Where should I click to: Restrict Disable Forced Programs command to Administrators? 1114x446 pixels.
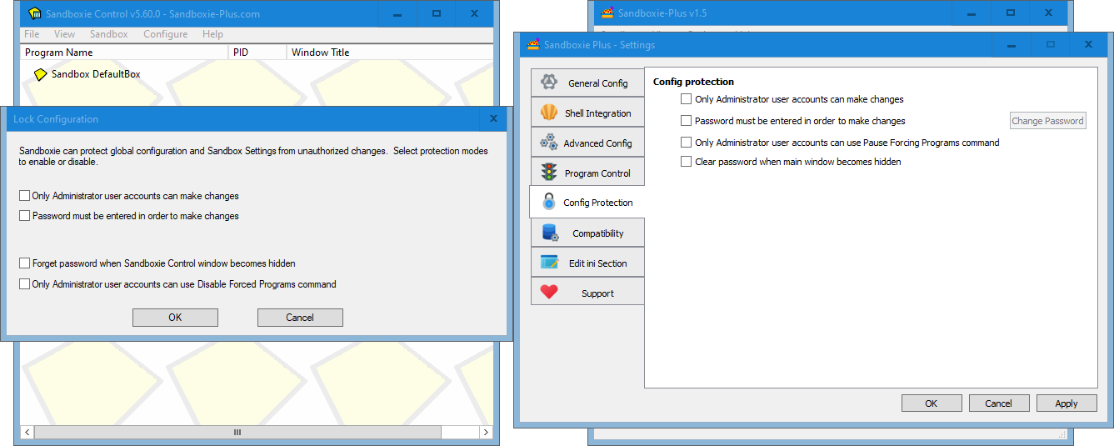25,284
